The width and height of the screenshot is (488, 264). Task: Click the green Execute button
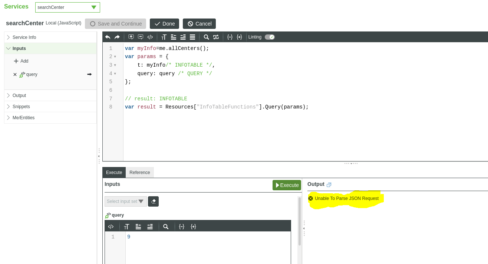click(x=287, y=185)
